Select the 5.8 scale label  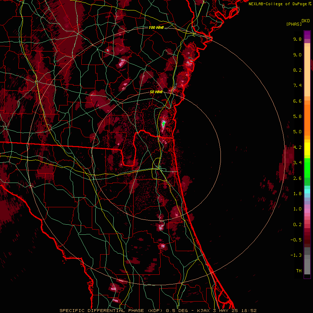(x=297, y=117)
